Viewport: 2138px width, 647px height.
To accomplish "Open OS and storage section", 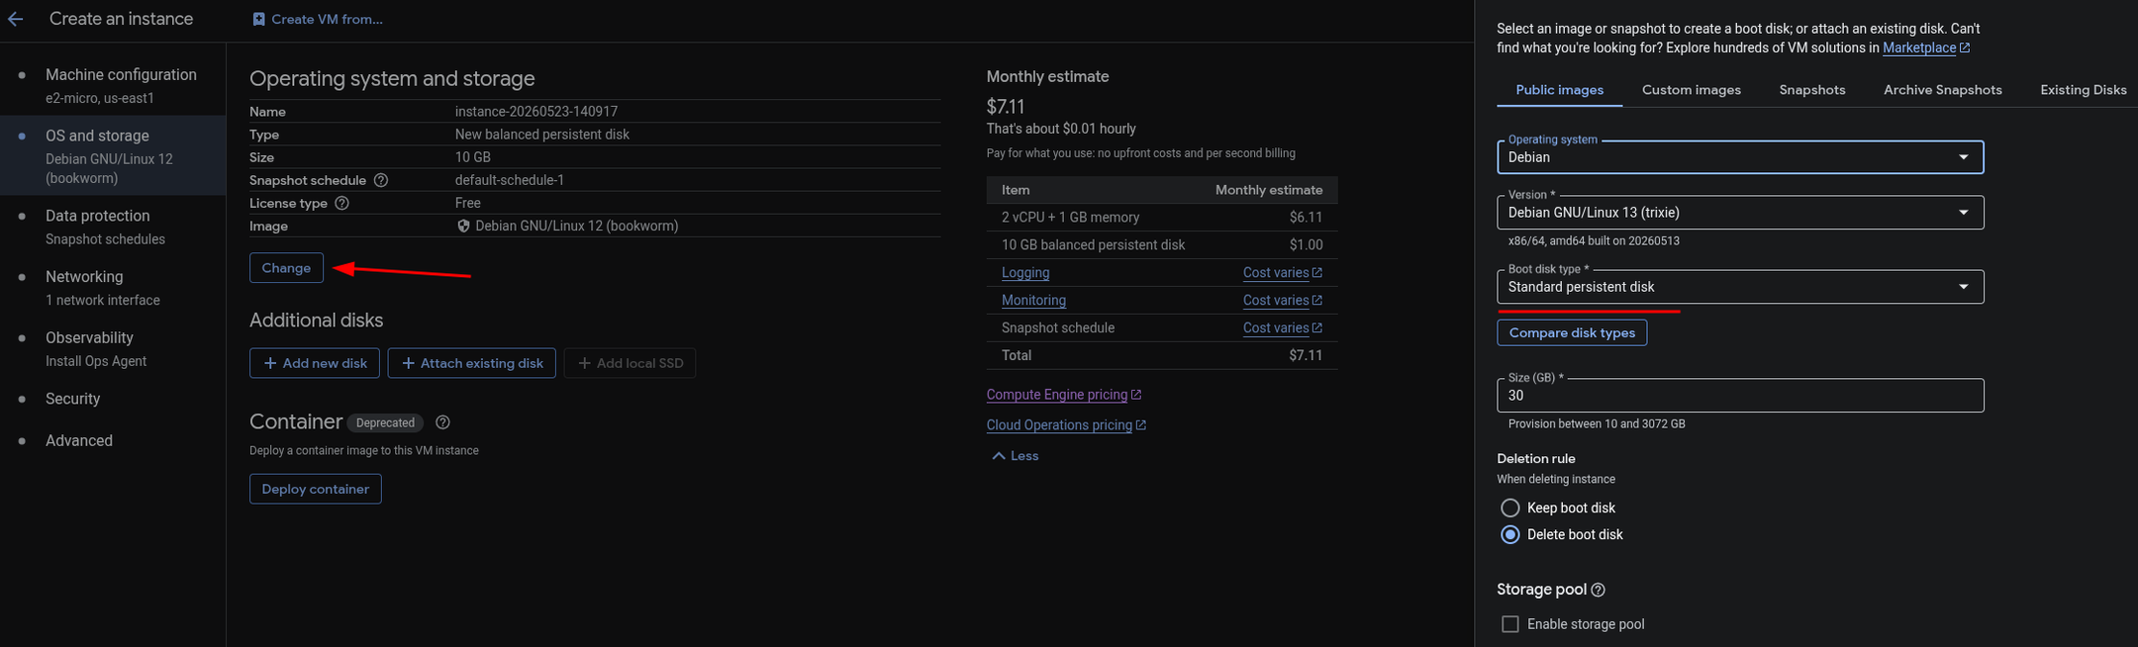I will tap(113, 155).
